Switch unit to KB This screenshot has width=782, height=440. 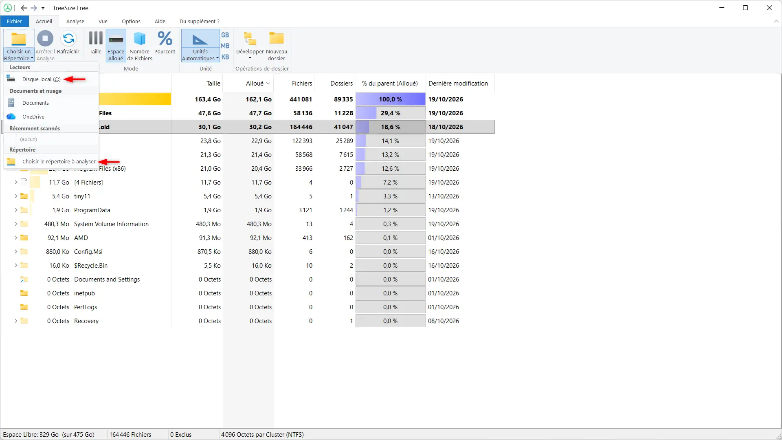coord(225,57)
